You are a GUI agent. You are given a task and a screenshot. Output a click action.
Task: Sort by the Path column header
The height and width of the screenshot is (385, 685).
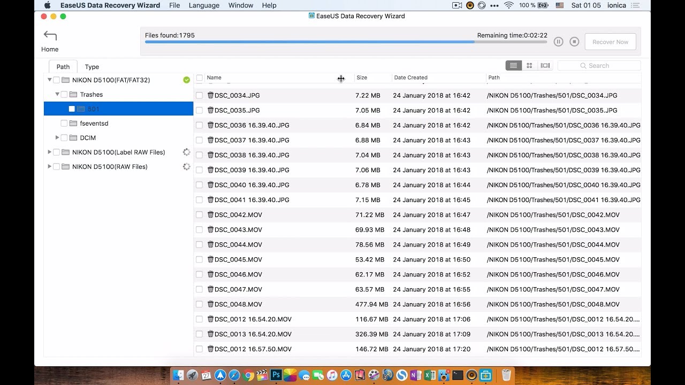(564, 78)
